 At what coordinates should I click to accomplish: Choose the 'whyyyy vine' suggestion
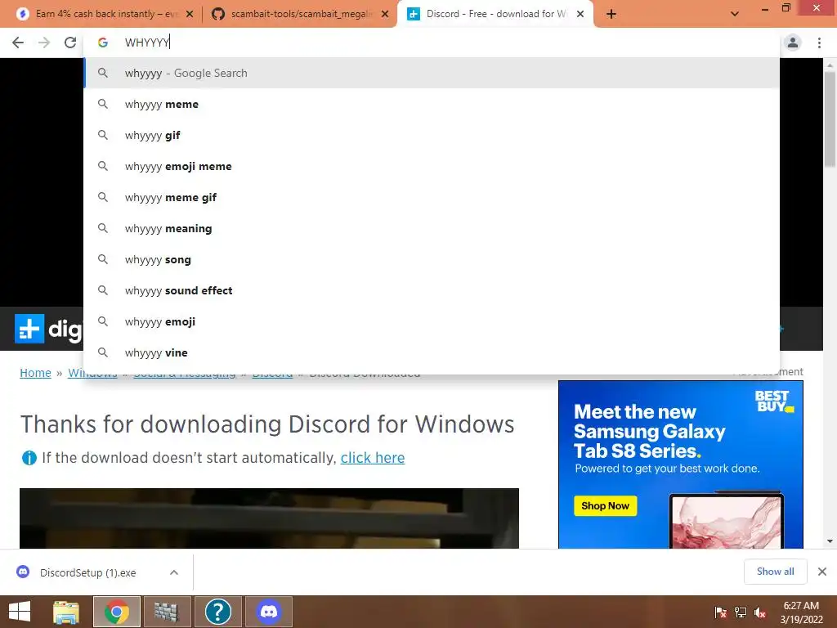(432, 352)
